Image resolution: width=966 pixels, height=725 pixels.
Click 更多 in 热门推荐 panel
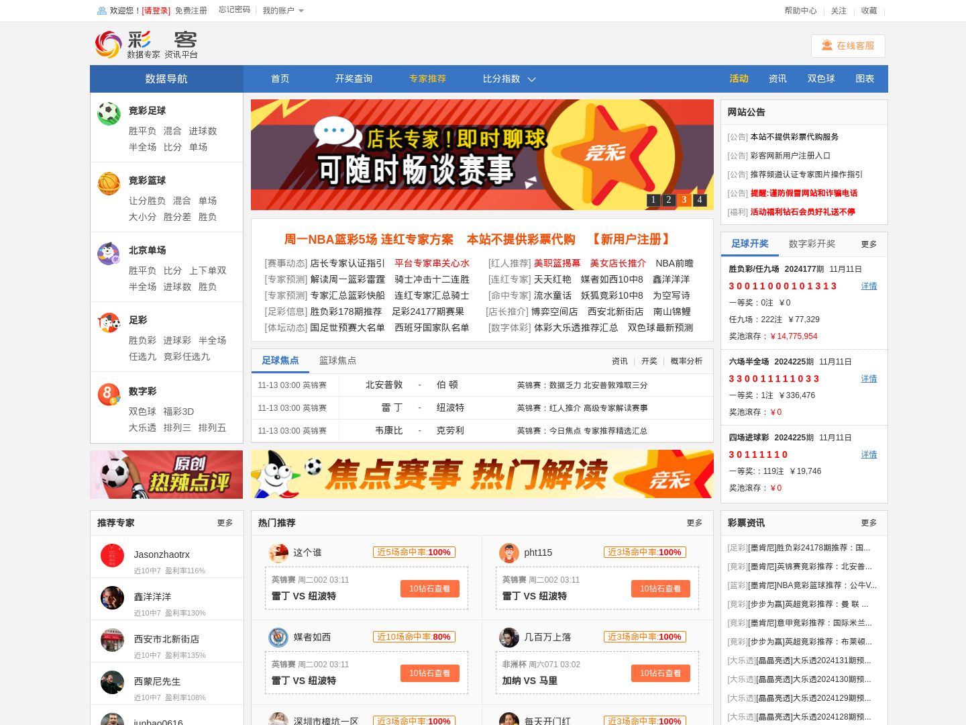(x=694, y=523)
